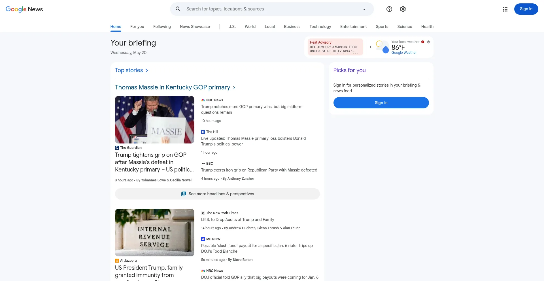Click the red weather alert dot
The height and width of the screenshot is (281, 544).
(x=423, y=42)
